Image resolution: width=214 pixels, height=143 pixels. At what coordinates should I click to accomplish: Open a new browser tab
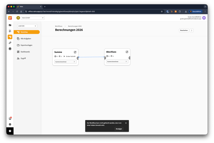[45, 7]
